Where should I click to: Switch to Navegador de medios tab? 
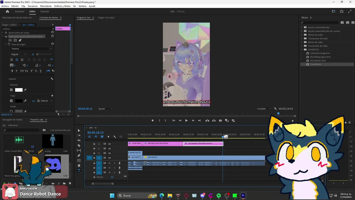(12, 120)
